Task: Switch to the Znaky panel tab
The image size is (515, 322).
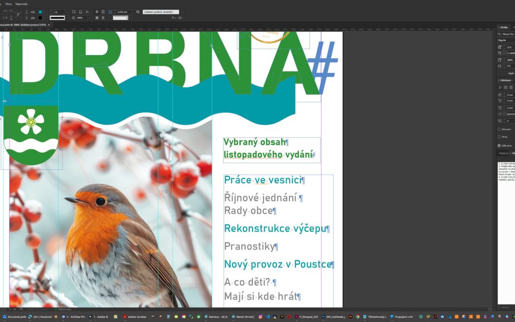Action: (x=504, y=28)
